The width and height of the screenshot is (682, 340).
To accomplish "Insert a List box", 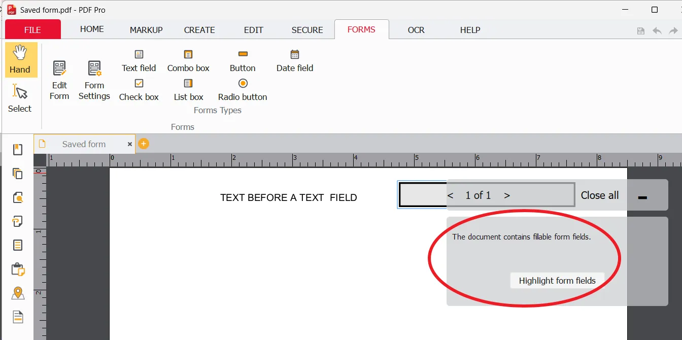I will pos(188,90).
